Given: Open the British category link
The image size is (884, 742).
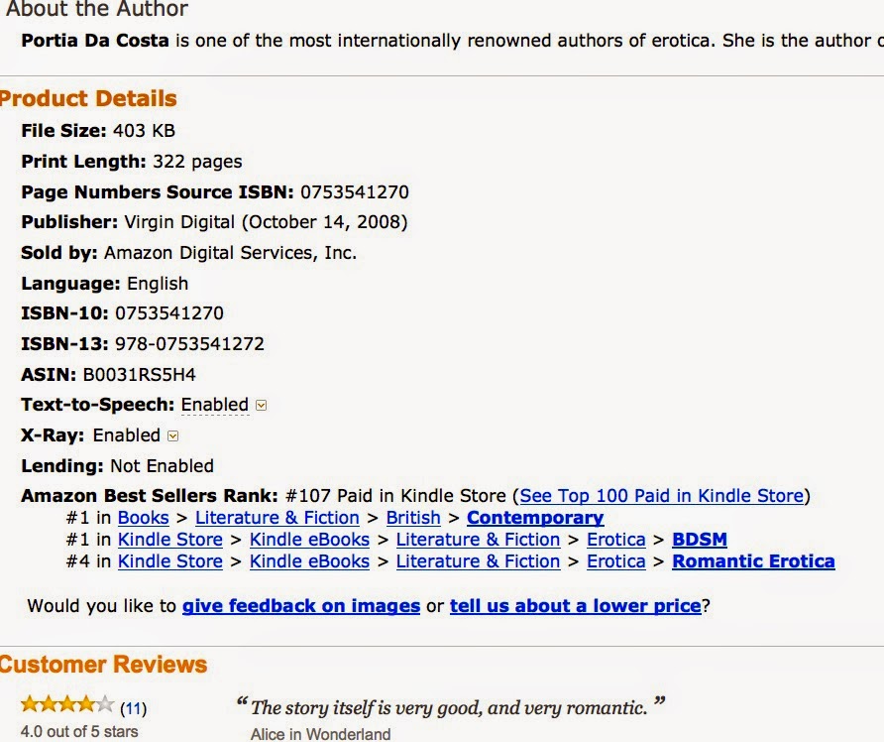Looking at the screenshot, I should 413,518.
